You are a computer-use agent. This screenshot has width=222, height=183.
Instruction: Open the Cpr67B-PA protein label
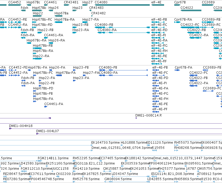click(x=183, y=68)
